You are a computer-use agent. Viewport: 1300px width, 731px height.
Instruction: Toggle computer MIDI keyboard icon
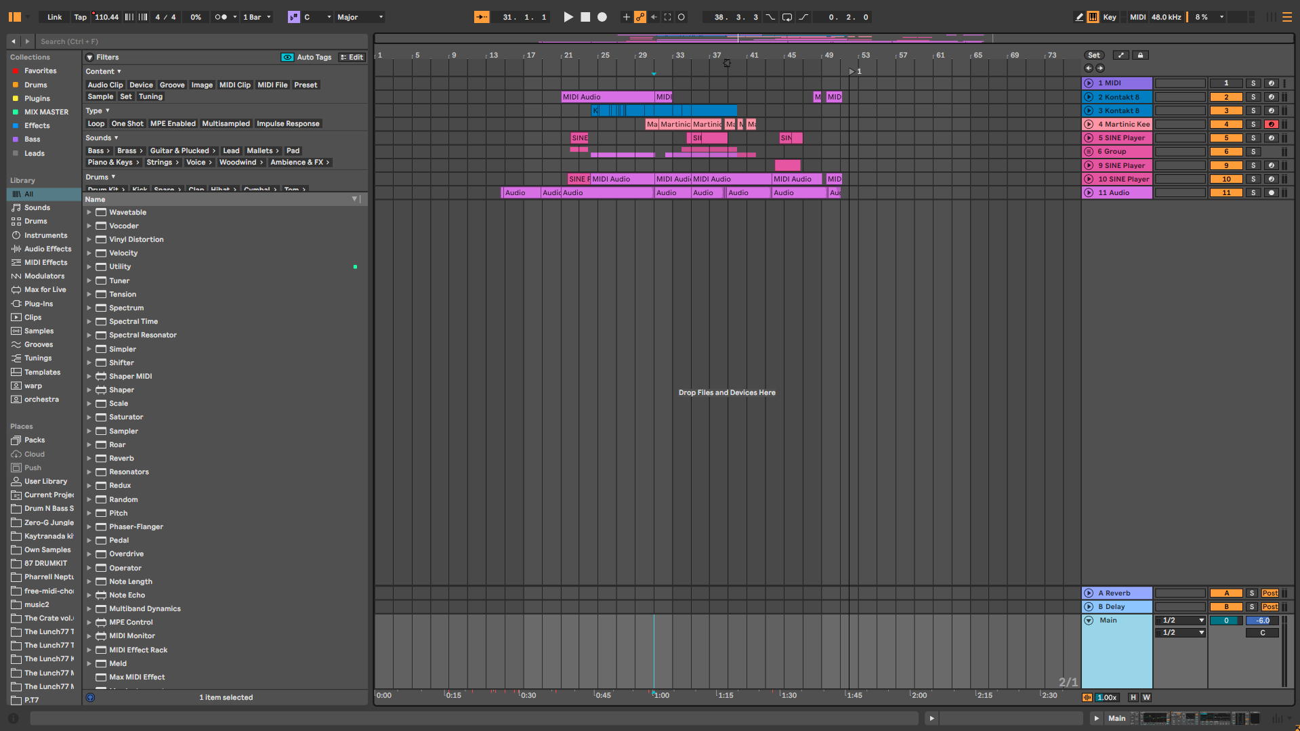click(1093, 17)
